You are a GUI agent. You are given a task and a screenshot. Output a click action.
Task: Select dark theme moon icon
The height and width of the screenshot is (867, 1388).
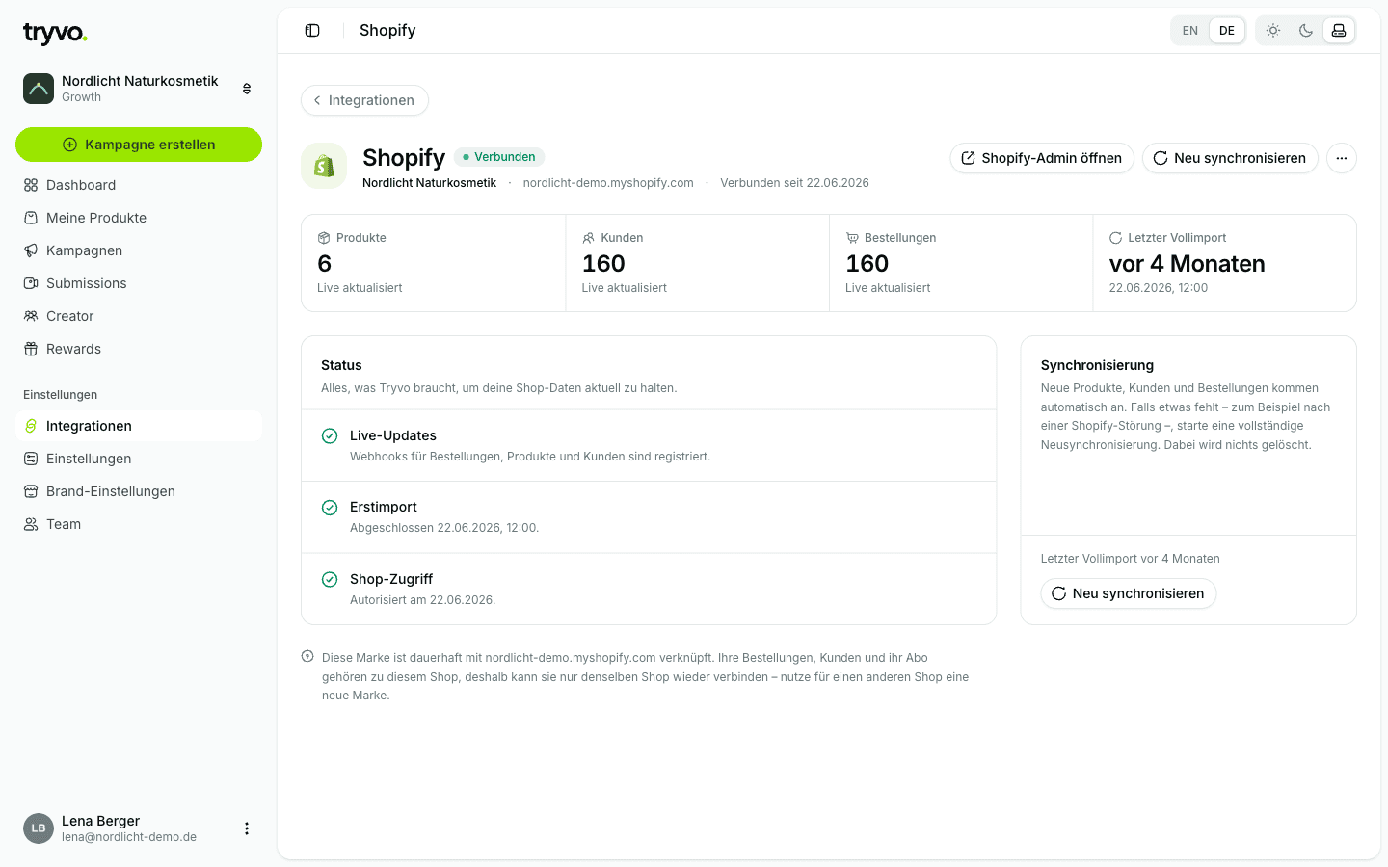1306,31
